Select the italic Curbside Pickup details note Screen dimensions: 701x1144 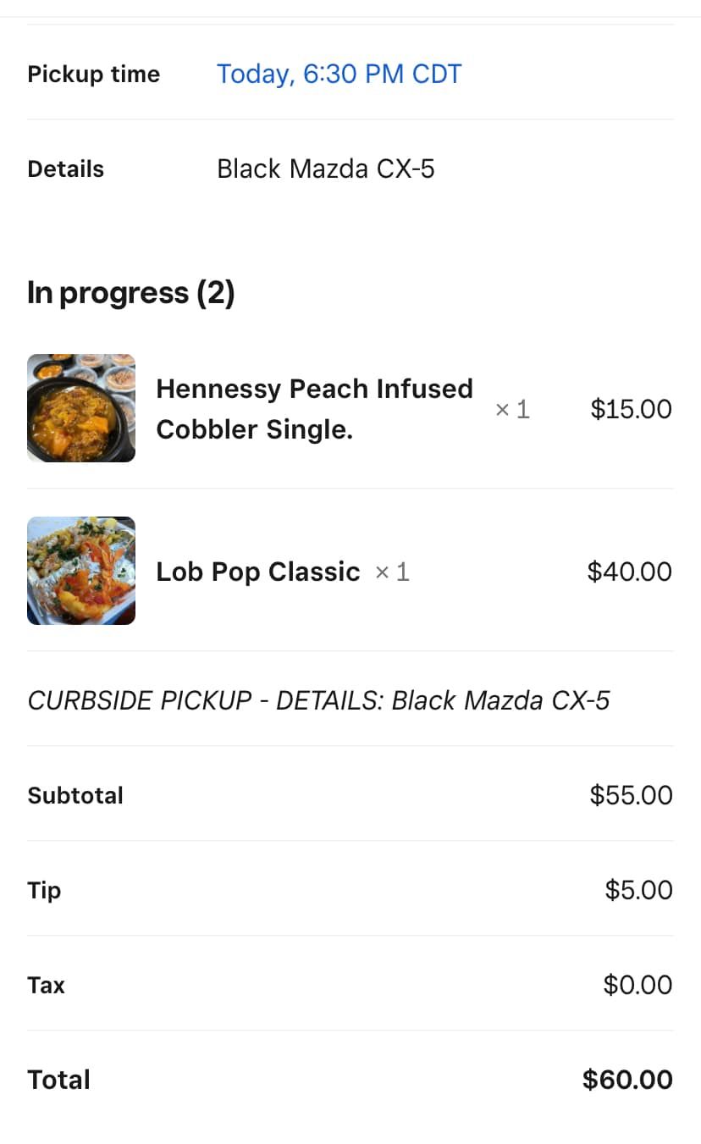(318, 700)
